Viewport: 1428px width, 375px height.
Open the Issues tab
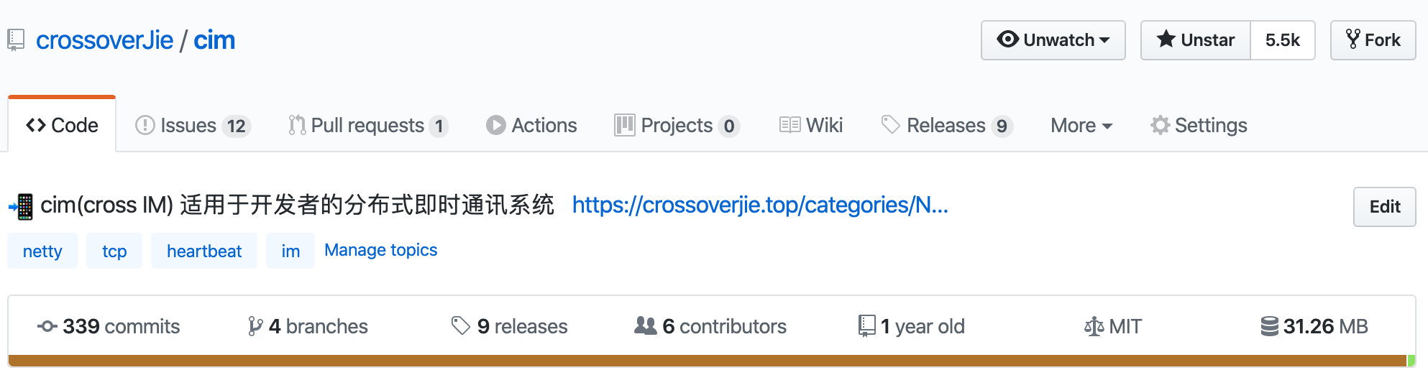pos(193,126)
